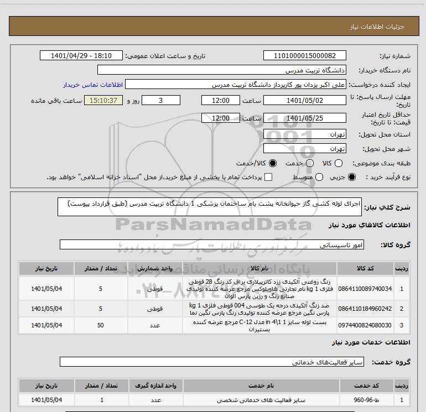The height and width of the screenshot is (412, 426).
Task: Click service name سایر فعالیت های خدماتی شخصی
Action: pos(261,400)
